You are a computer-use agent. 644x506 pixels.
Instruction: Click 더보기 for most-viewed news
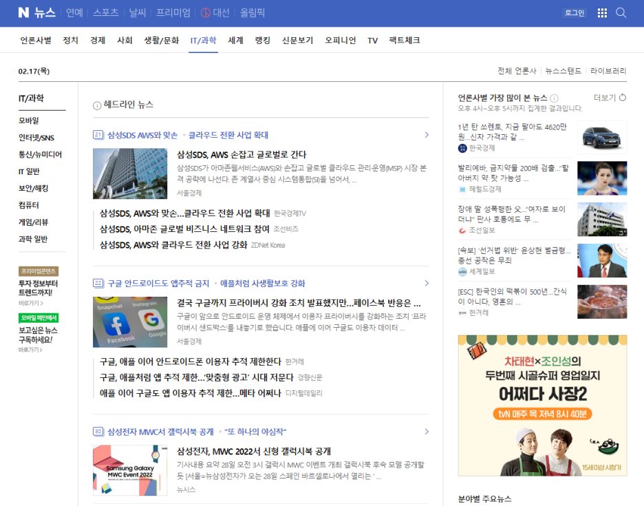tap(605, 98)
